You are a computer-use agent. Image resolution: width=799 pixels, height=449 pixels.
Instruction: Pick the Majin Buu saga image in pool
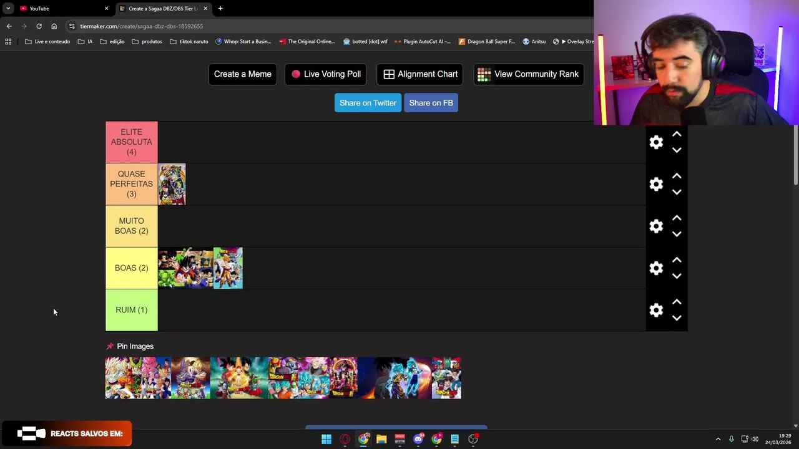pyautogui.click(x=156, y=378)
